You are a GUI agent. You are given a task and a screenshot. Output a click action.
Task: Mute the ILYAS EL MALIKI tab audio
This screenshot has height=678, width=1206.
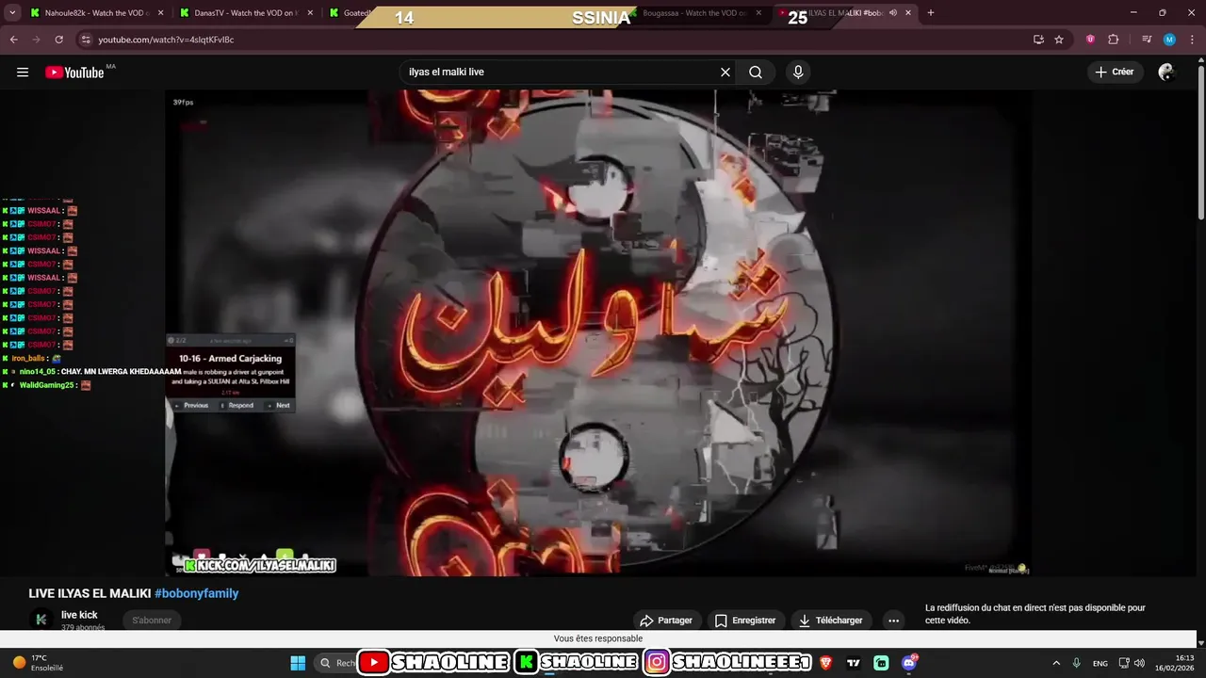[x=893, y=13]
